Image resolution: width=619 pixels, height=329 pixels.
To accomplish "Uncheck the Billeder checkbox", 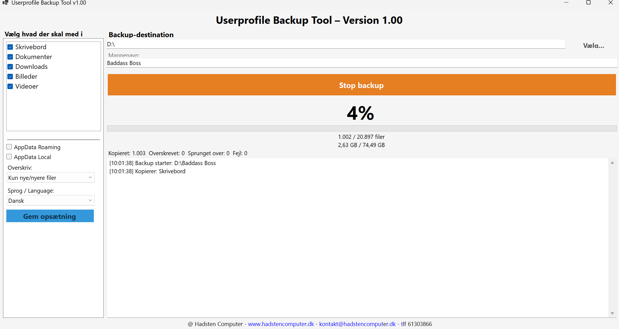I will click(10, 77).
